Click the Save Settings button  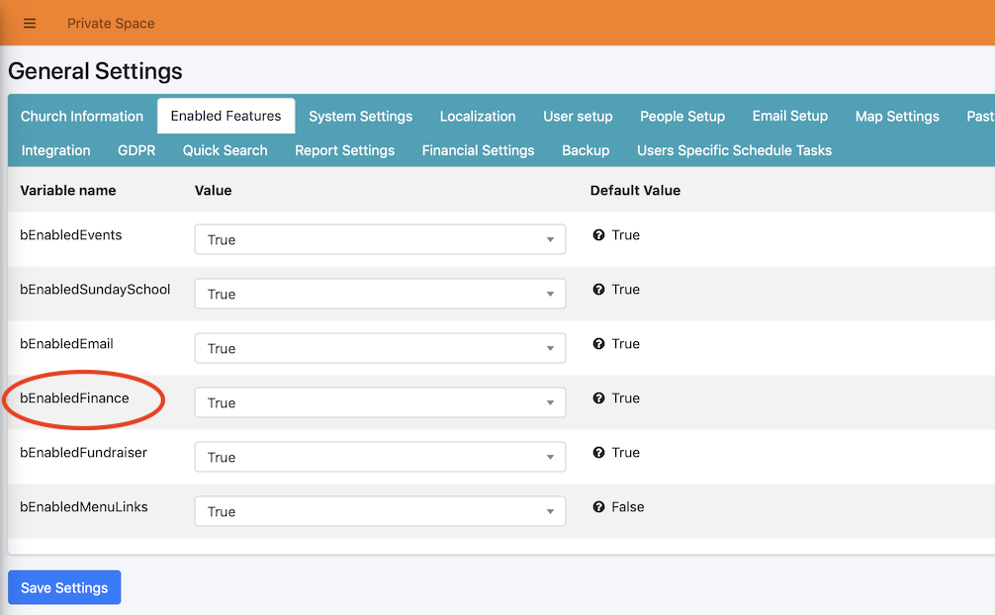pos(64,587)
